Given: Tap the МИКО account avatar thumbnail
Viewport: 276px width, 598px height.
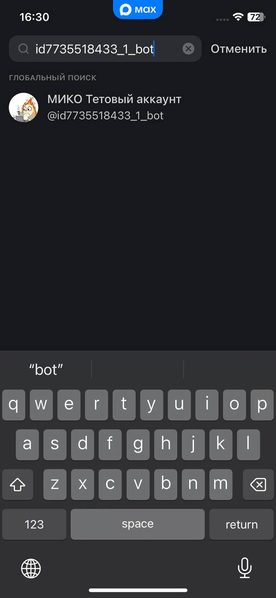Looking at the screenshot, I should point(23,107).
